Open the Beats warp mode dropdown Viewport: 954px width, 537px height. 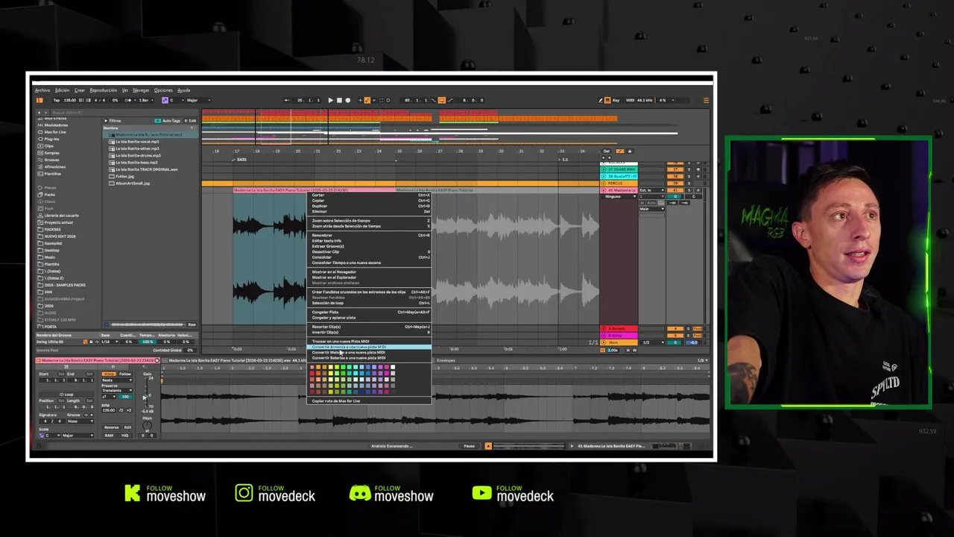117,380
